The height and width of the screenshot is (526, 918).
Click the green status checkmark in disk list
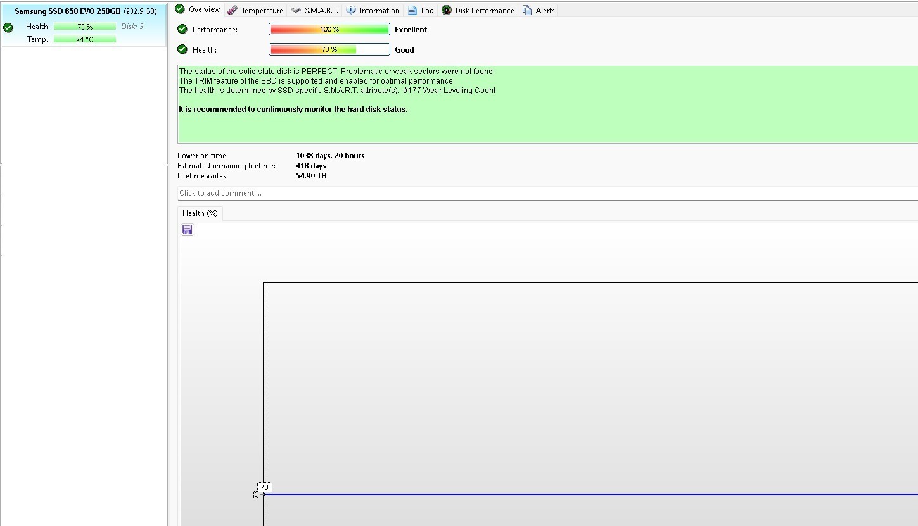click(8, 27)
